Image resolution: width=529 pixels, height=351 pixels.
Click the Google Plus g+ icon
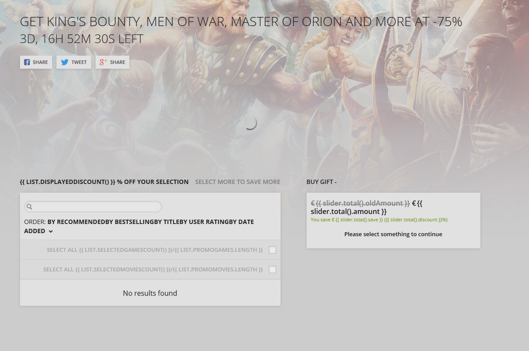click(x=103, y=62)
